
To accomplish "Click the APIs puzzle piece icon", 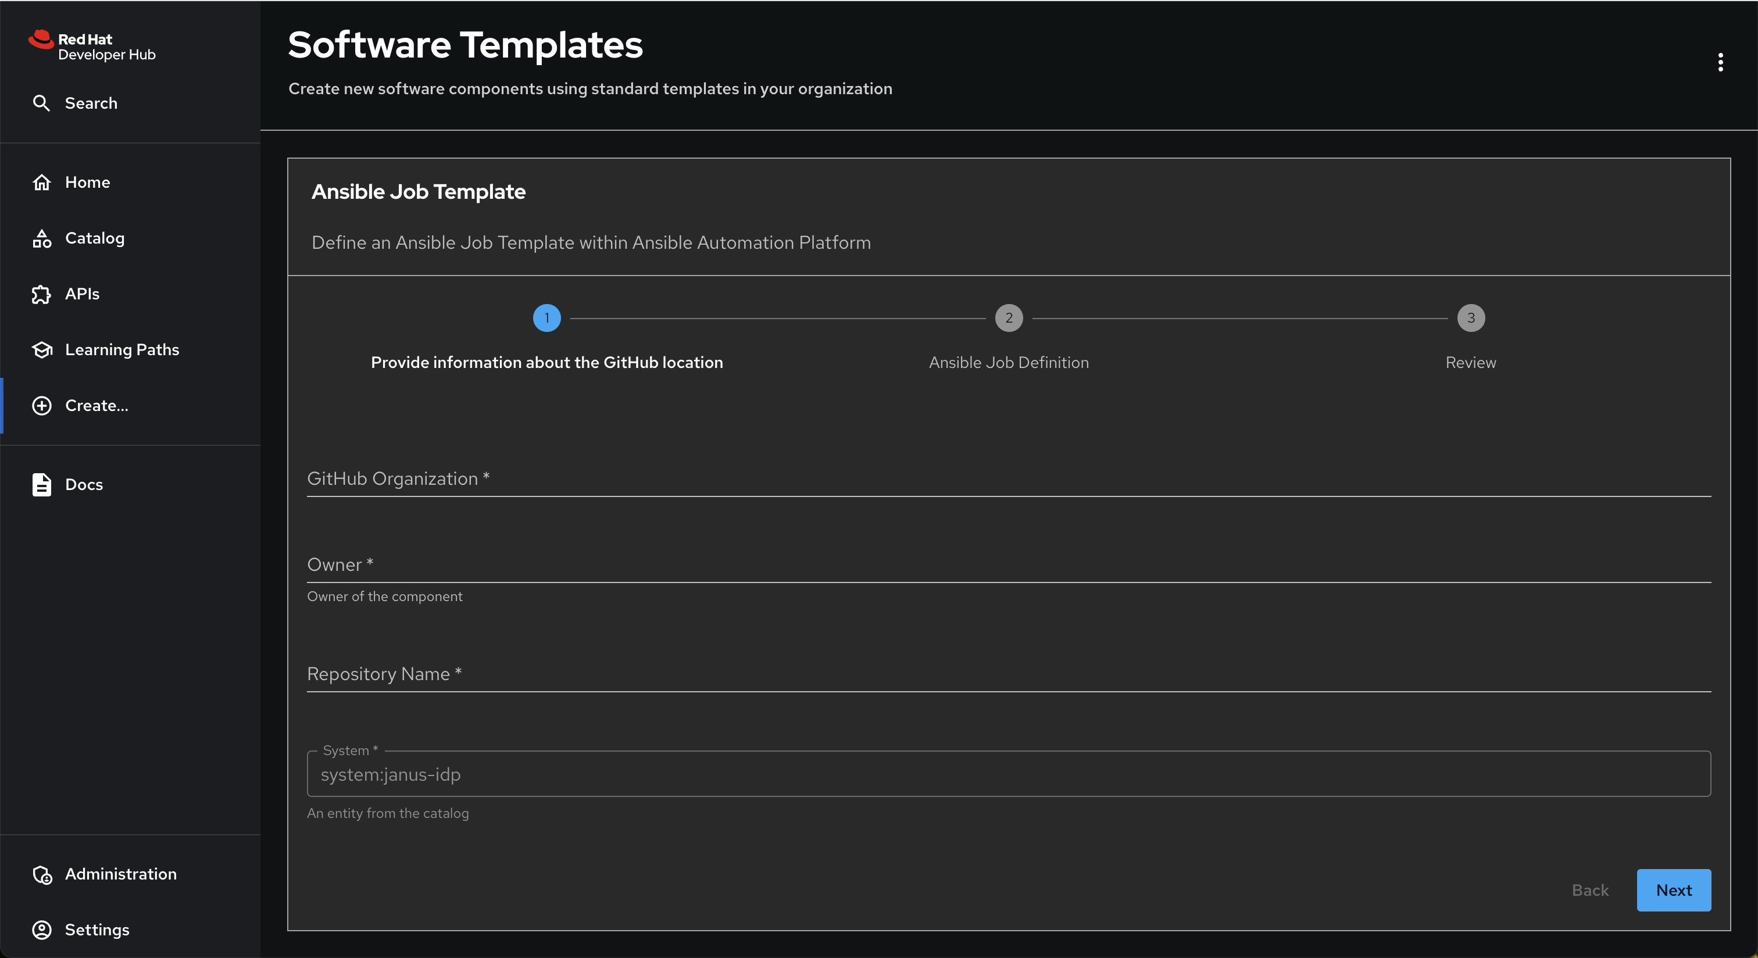I will [42, 294].
